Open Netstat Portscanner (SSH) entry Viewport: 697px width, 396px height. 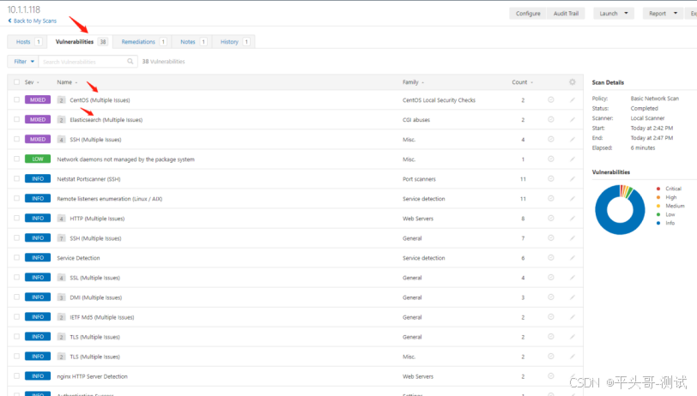coord(88,179)
